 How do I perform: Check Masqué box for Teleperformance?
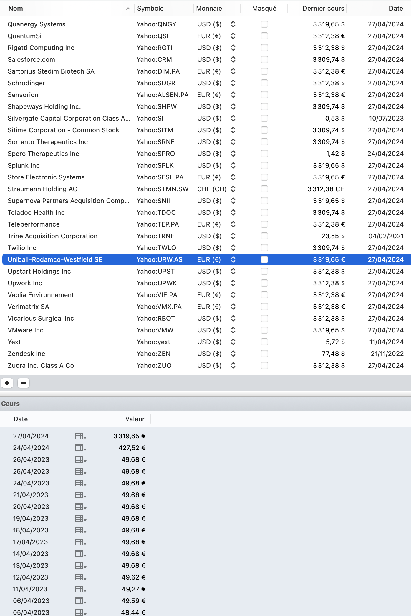pos(264,224)
